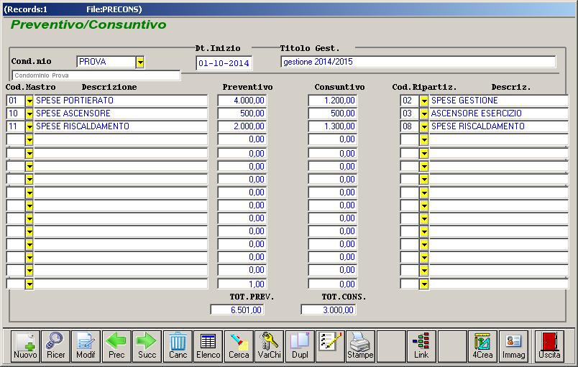Open Stampe print function
This screenshot has width=578, height=367.
pos(361,346)
